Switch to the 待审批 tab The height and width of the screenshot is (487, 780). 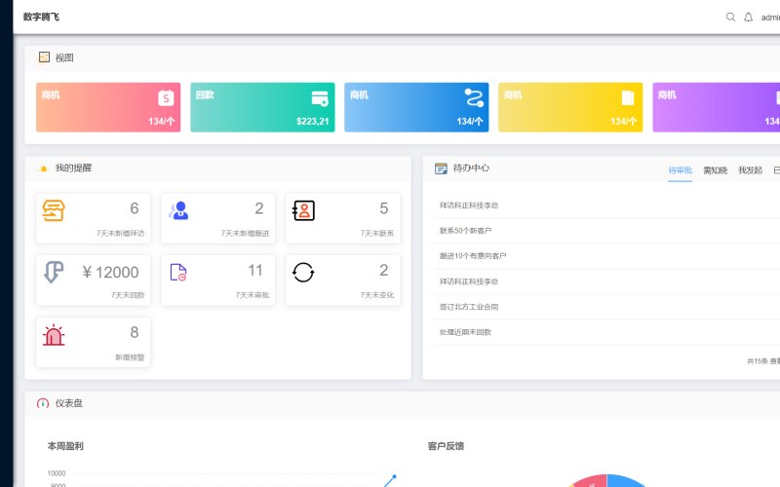[x=680, y=170]
